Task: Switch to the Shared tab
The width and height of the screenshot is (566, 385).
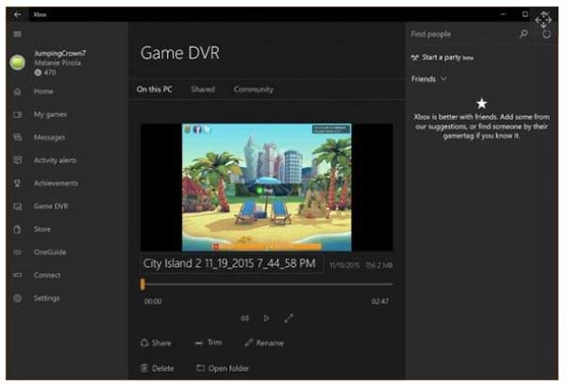Action: click(203, 90)
